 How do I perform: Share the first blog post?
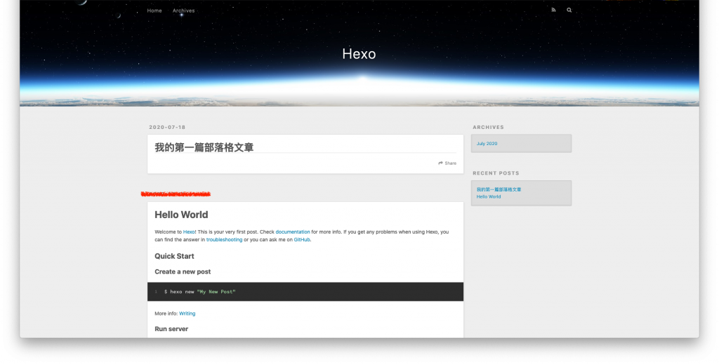[447, 163]
